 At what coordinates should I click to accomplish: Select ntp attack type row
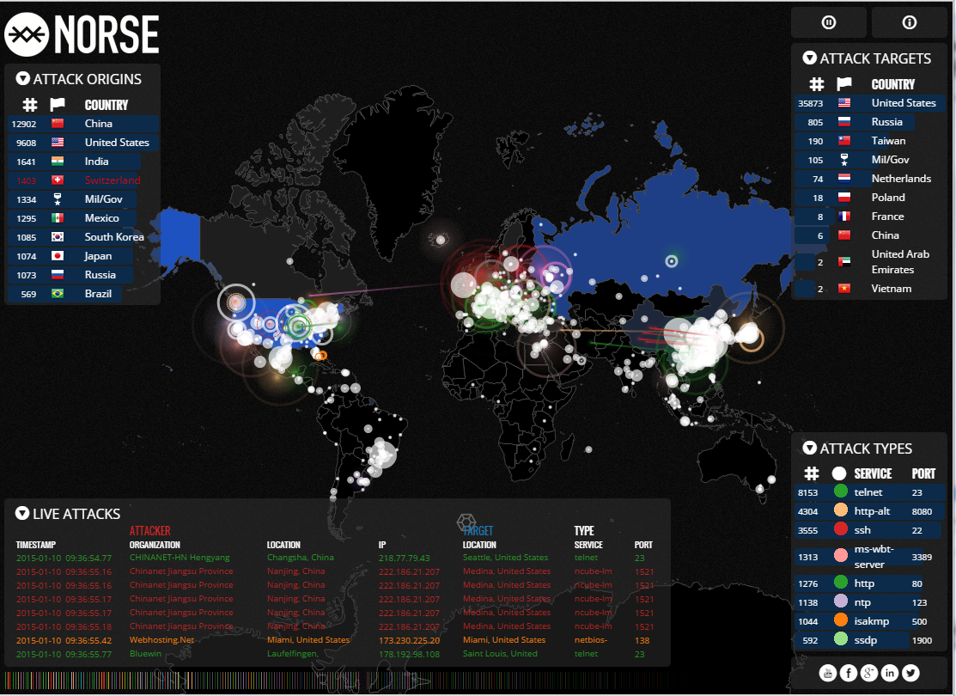tap(871, 602)
